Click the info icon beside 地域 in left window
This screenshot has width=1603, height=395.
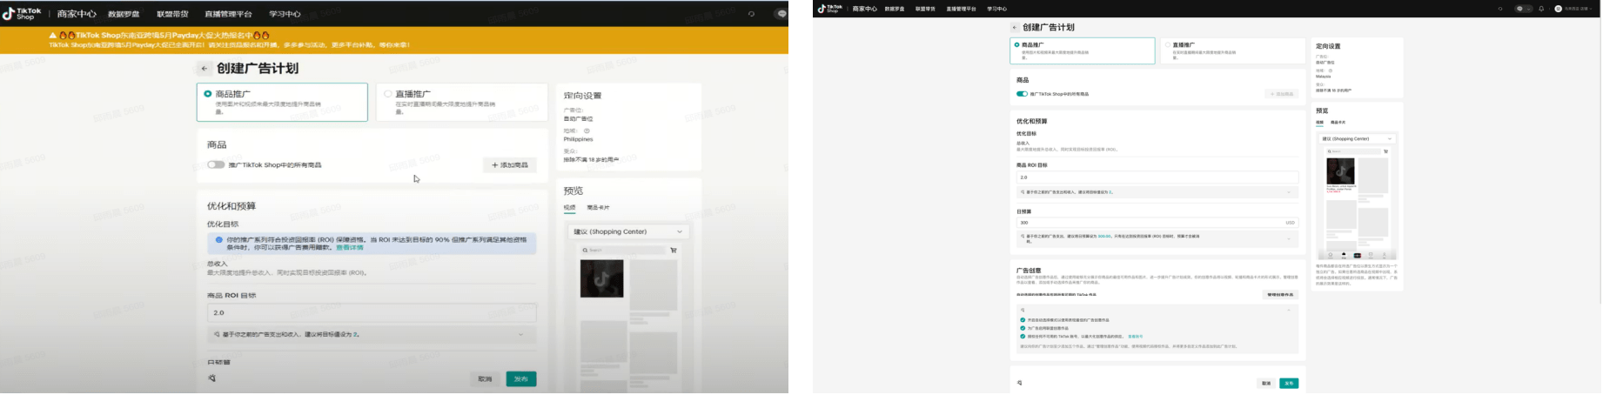click(587, 131)
